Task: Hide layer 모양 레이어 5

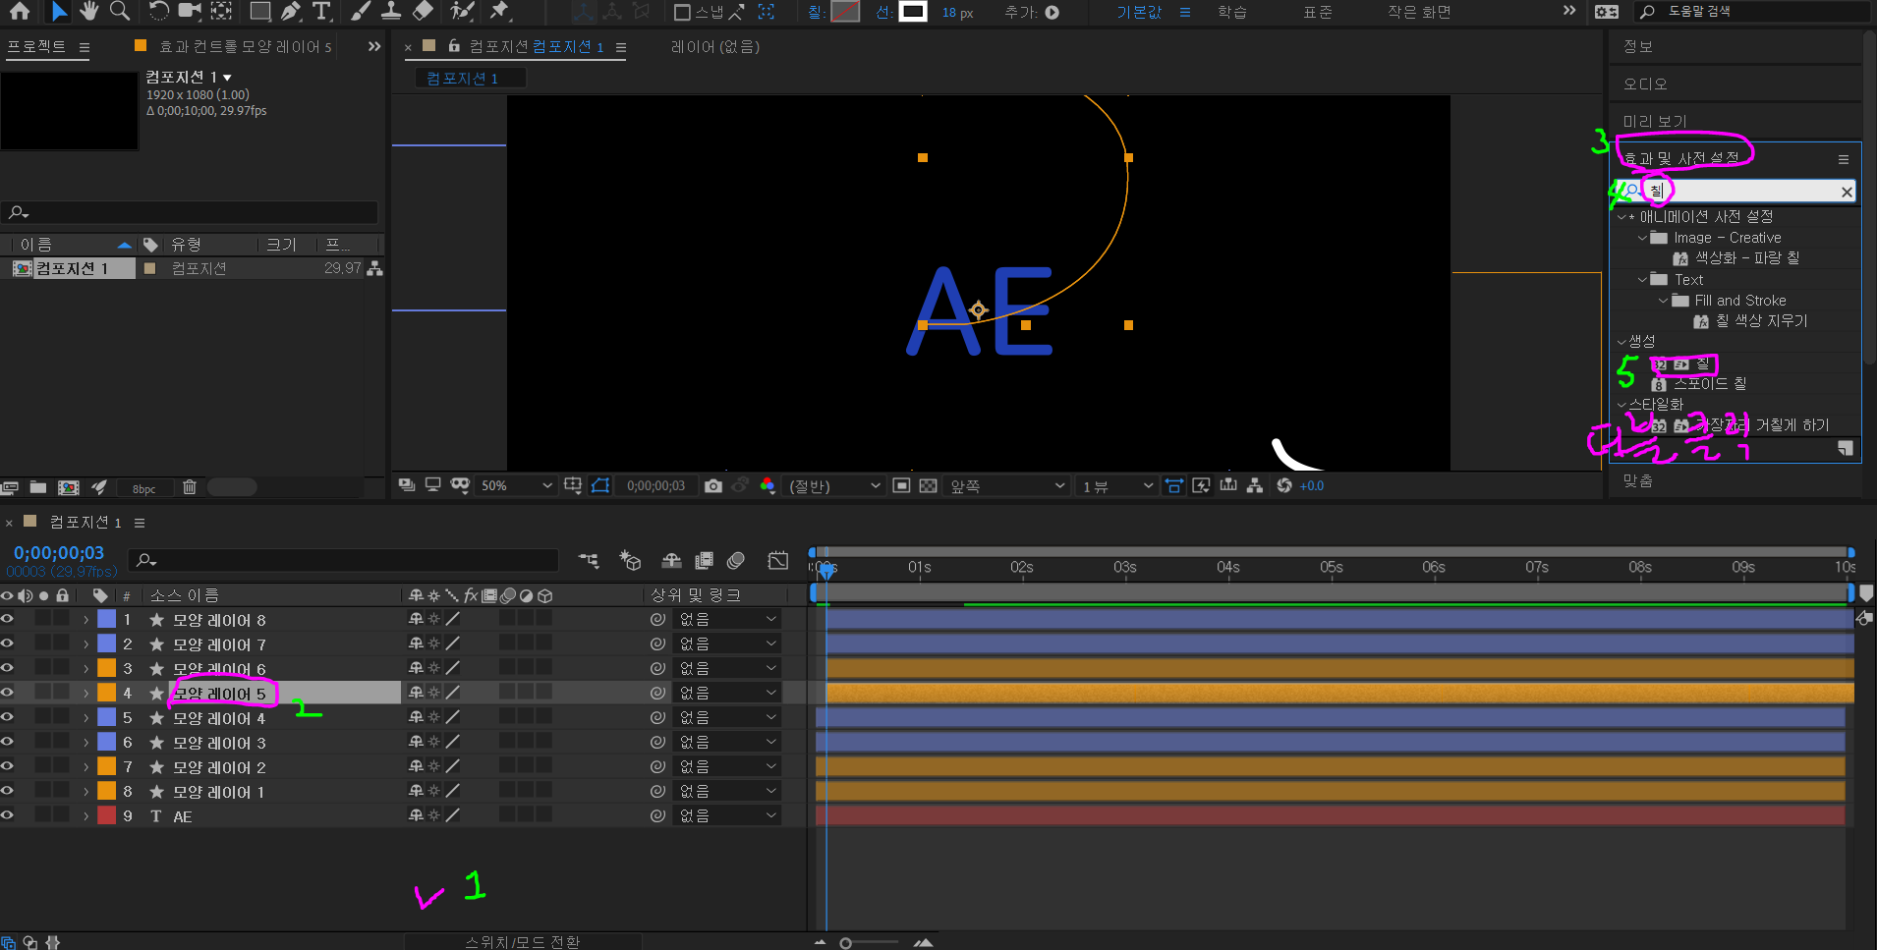Action: tap(7, 693)
